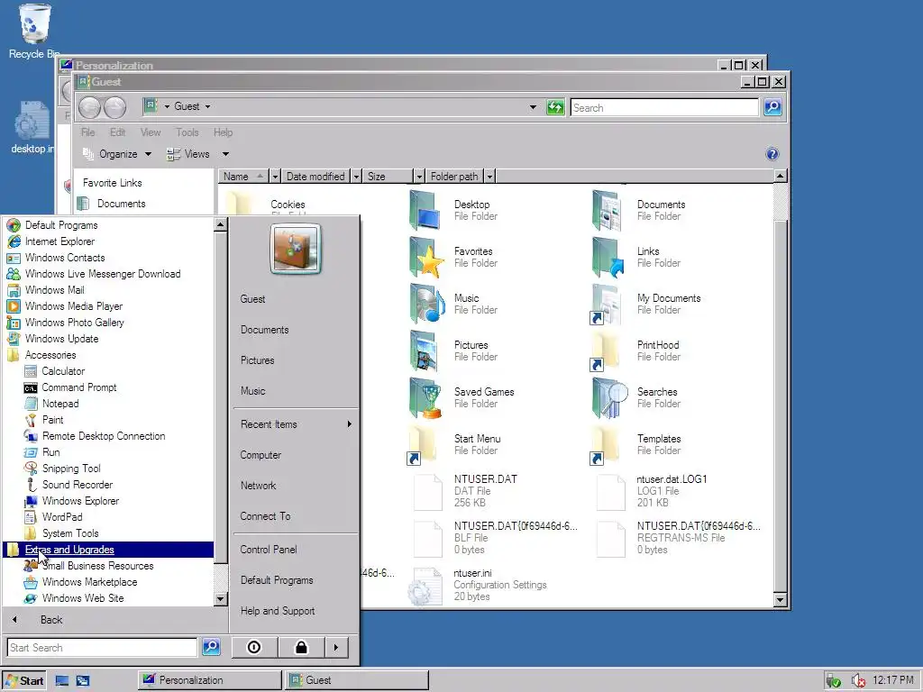Open Date modified column dropdown
Viewport: 923px width, 692px height.
coord(355,177)
